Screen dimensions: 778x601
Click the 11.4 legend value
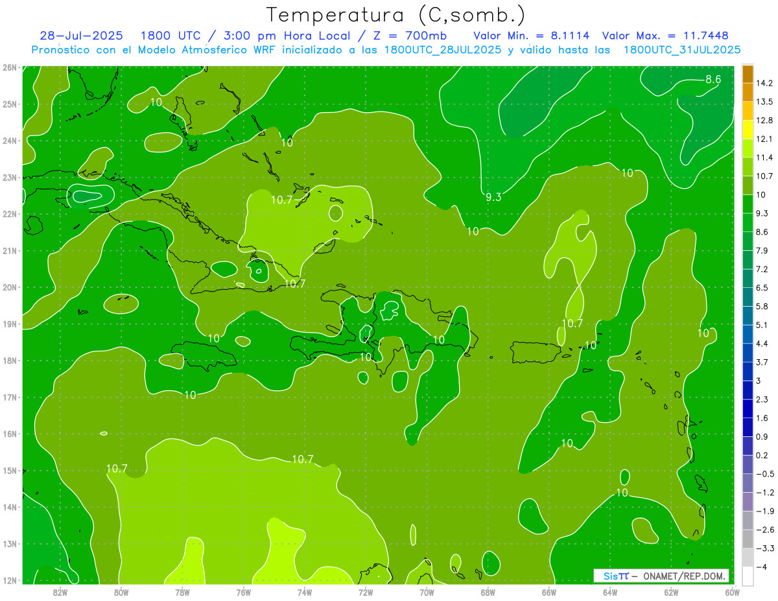(x=764, y=158)
